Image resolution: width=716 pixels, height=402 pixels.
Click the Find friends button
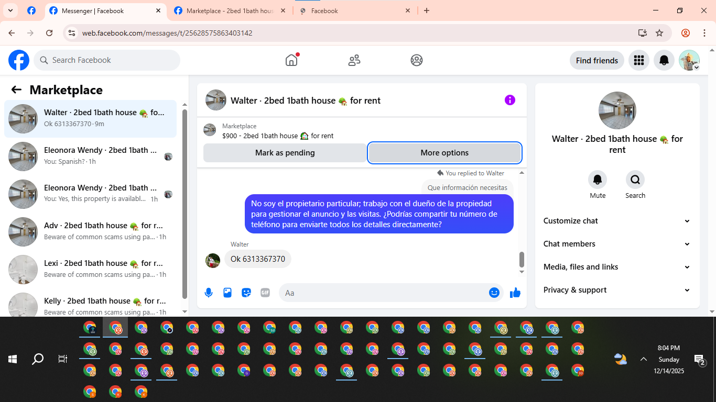(597, 60)
